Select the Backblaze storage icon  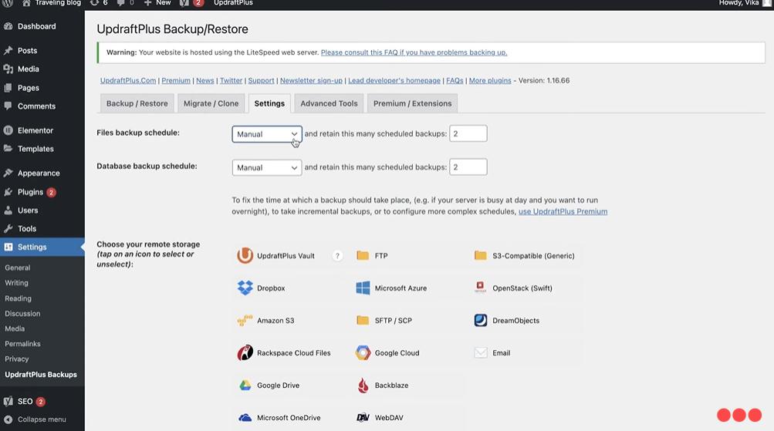point(363,386)
